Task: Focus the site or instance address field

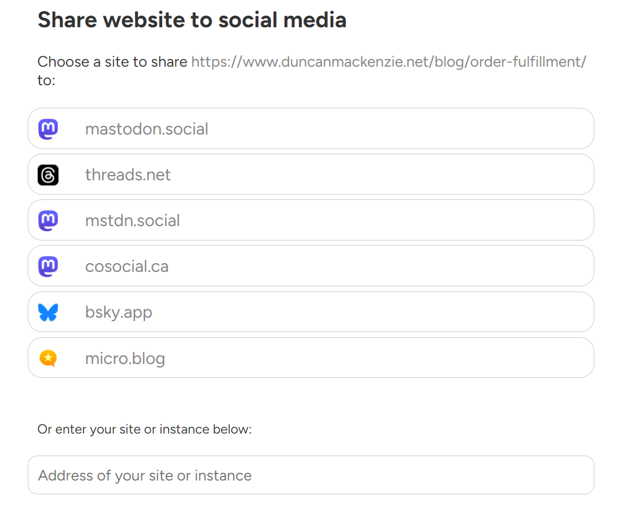Action: click(310, 475)
